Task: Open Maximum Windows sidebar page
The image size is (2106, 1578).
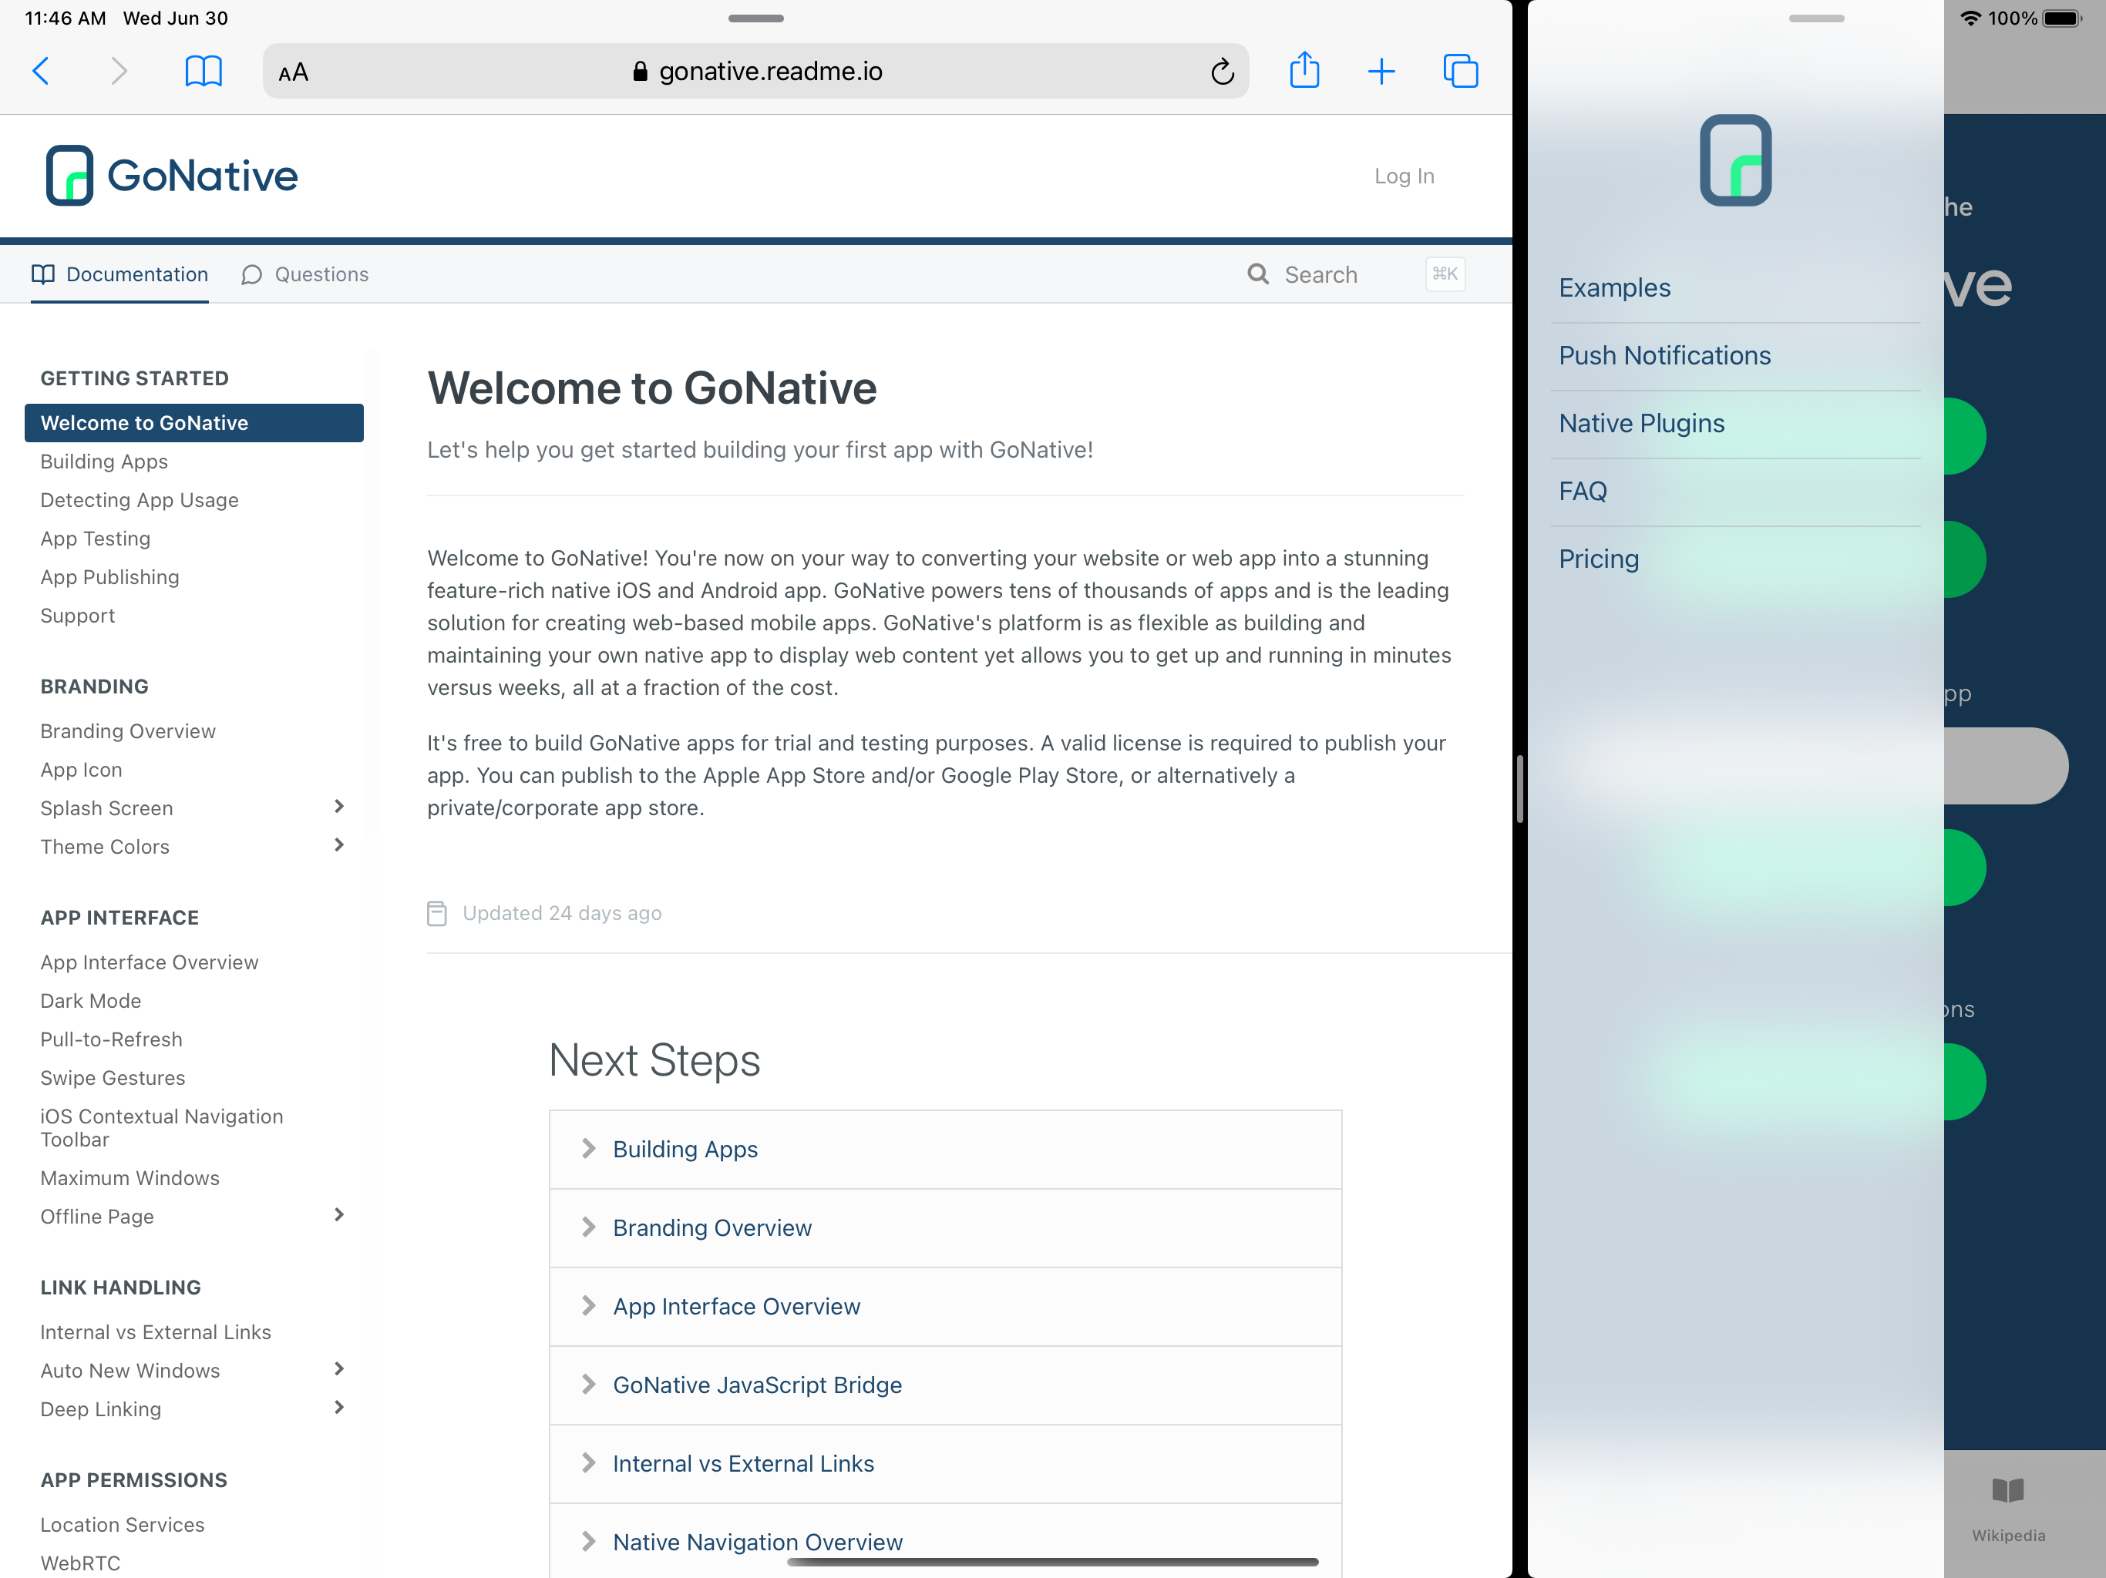Action: coord(130,1178)
